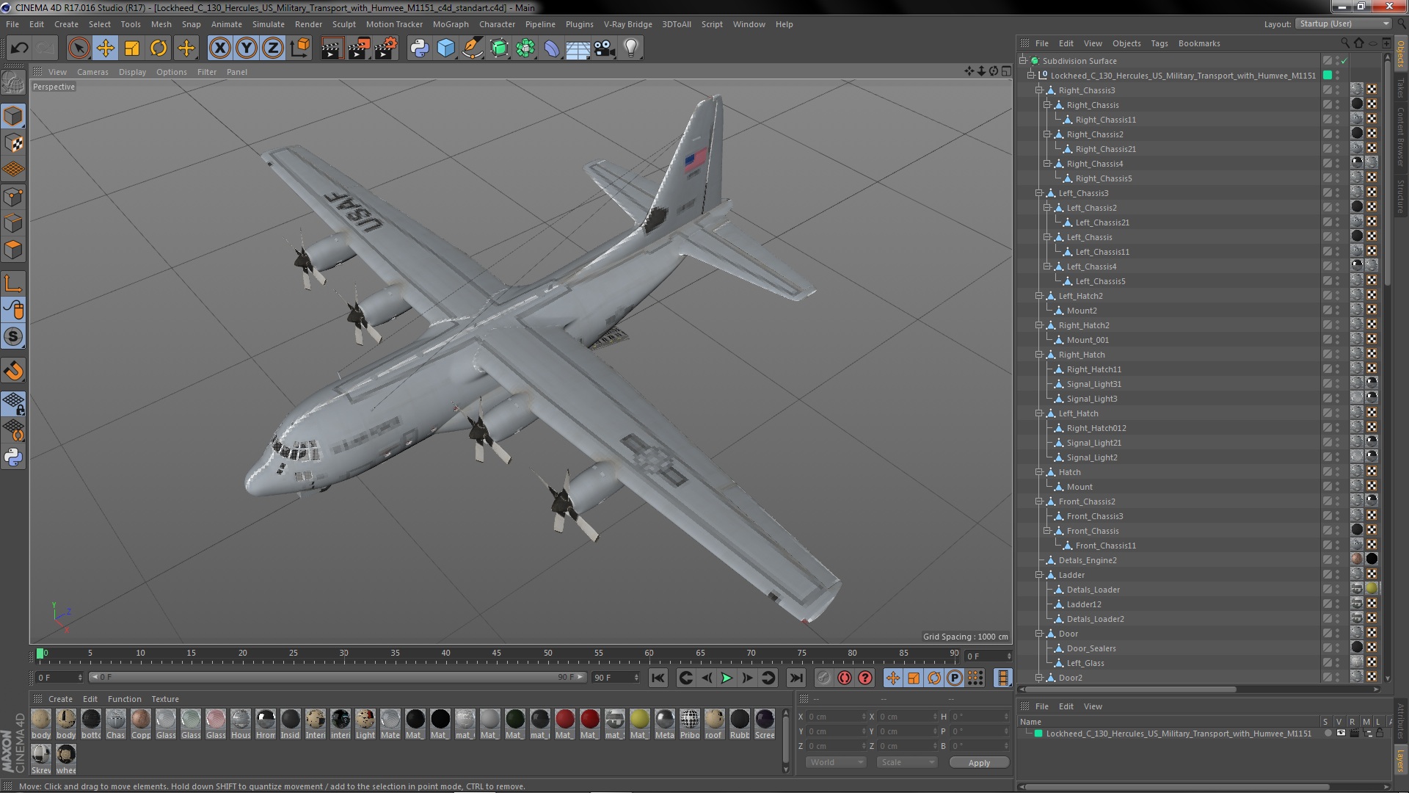Collapse the Subdivision Surface tree item

[1023, 61]
